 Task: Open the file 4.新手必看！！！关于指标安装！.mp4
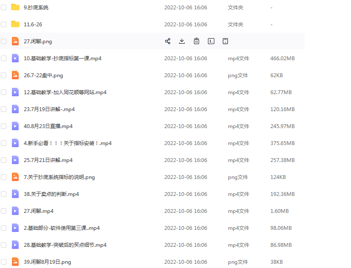[x=67, y=143]
